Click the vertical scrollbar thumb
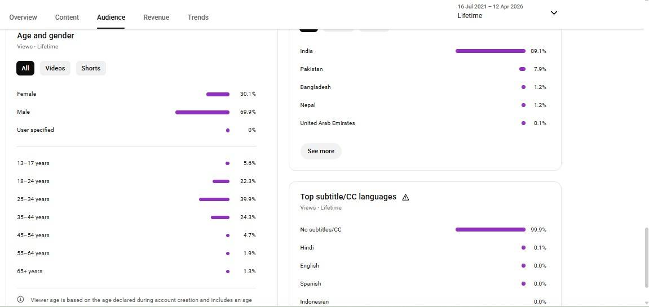This screenshot has height=307, width=649. 646,257
